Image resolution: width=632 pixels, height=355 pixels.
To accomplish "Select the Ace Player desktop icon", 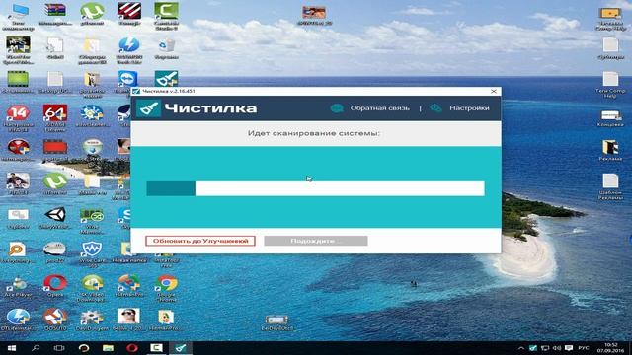I will (18, 286).
